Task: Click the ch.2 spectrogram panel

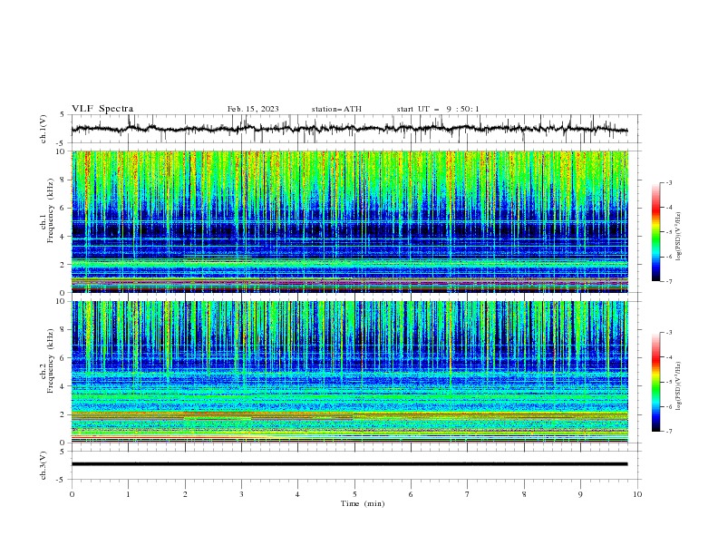Action: [x=350, y=372]
